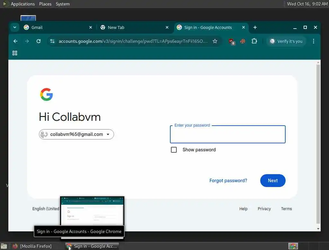
Task: Click the Next button
Action: tap(273, 181)
